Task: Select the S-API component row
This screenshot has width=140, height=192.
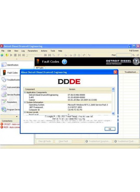Action: click(x=68, y=97)
